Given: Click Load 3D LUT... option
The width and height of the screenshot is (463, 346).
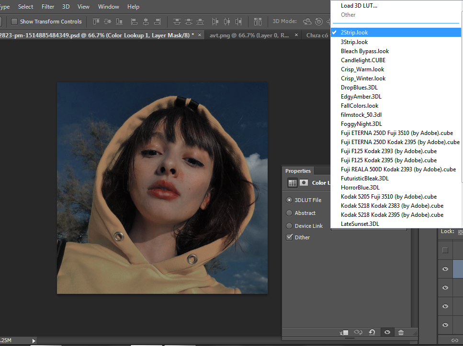Looking at the screenshot, I should pos(359,6).
